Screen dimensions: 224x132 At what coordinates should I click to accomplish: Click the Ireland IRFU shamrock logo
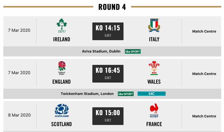click(62, 26)
